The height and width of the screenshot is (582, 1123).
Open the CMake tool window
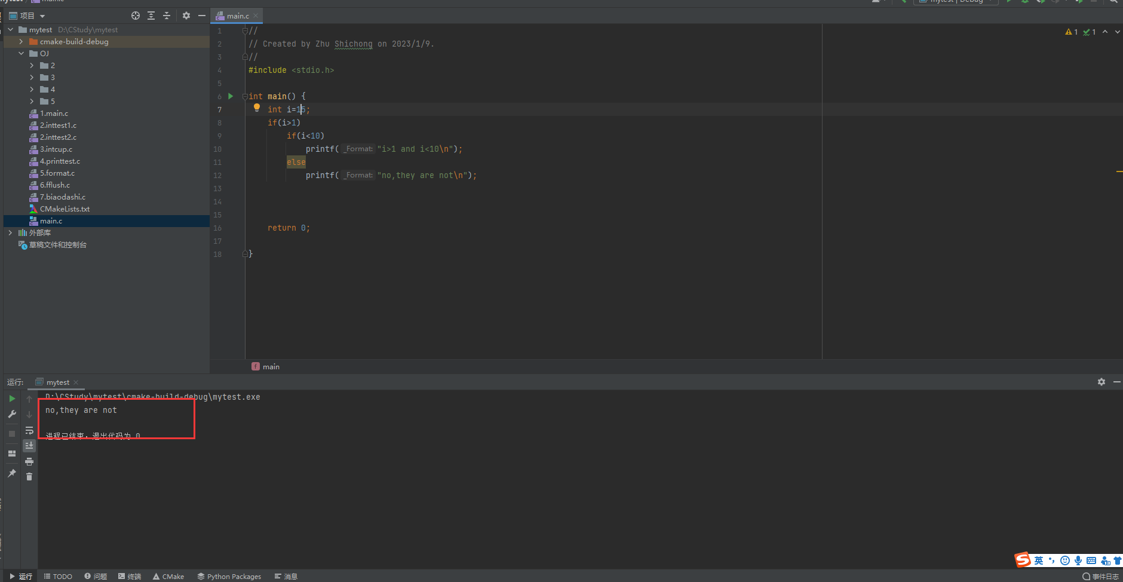168,577
